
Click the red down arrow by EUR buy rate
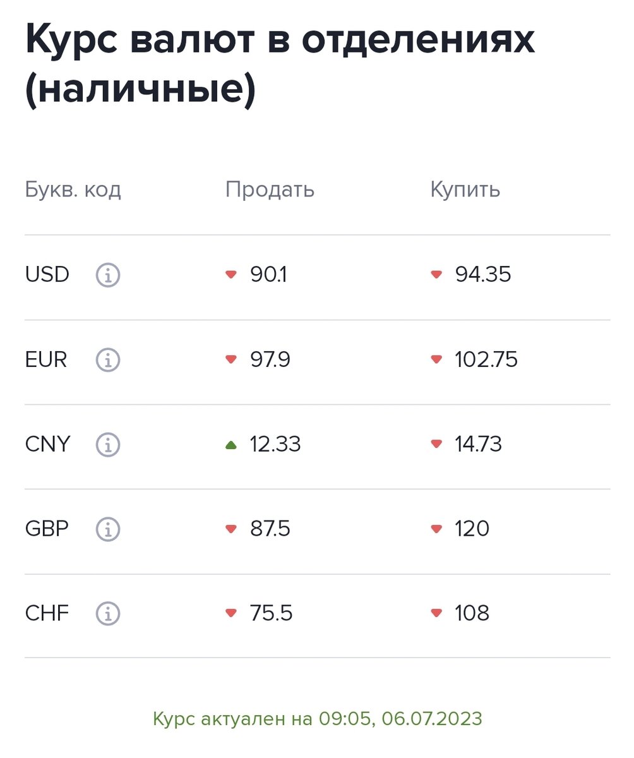436,360
